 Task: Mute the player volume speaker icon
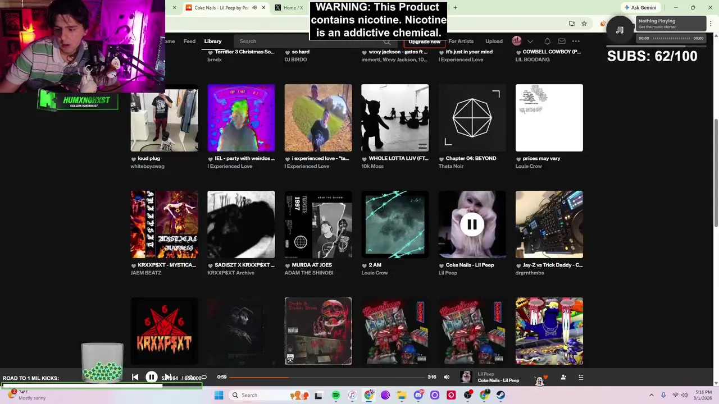coord(447,377)
